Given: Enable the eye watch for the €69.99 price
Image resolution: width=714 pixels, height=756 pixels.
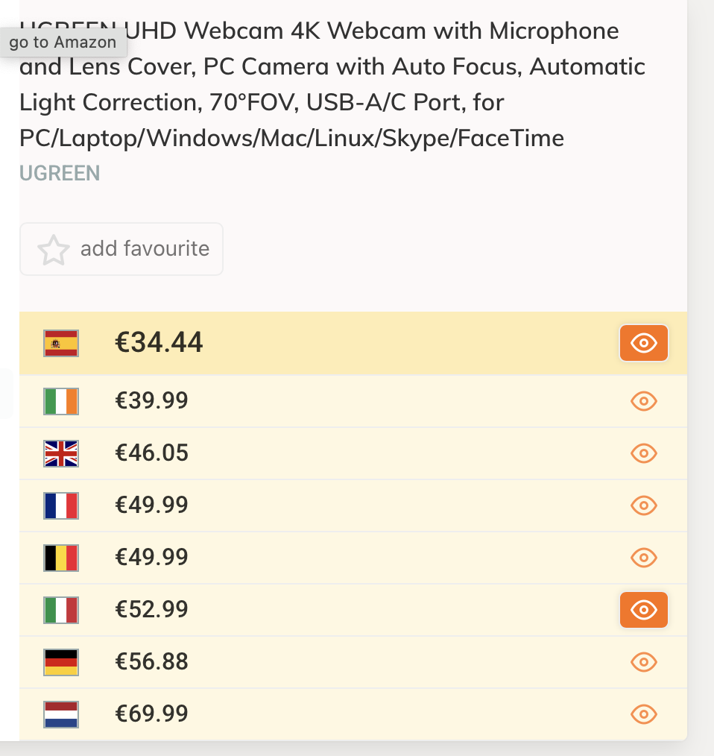Looking at the screenshot, I should 643,714.
